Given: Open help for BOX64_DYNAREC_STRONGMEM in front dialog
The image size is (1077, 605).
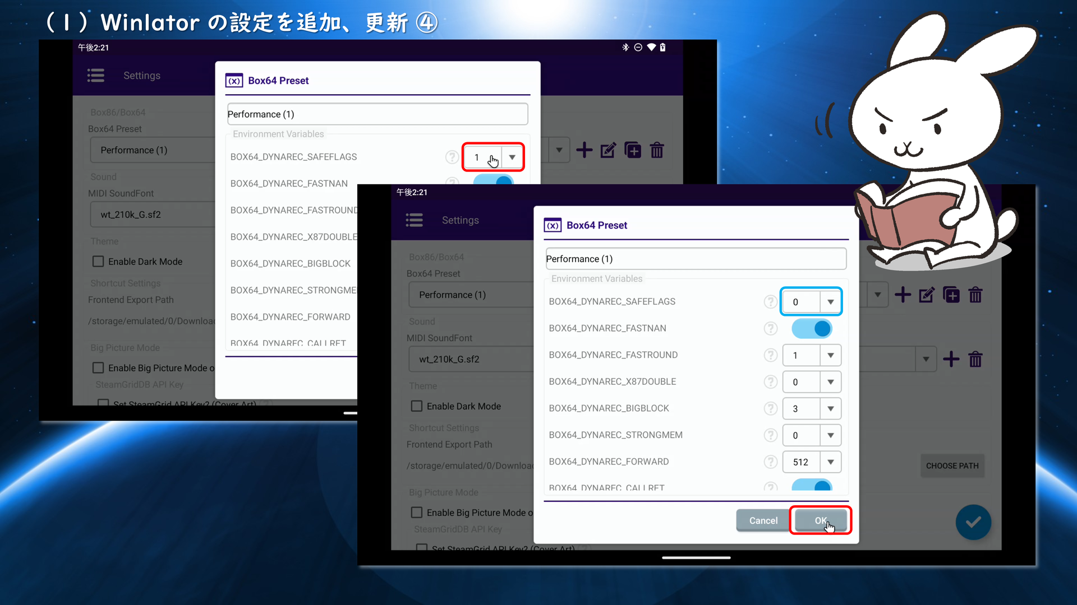Looking at the screenshot, I should [x=771, y=435].
